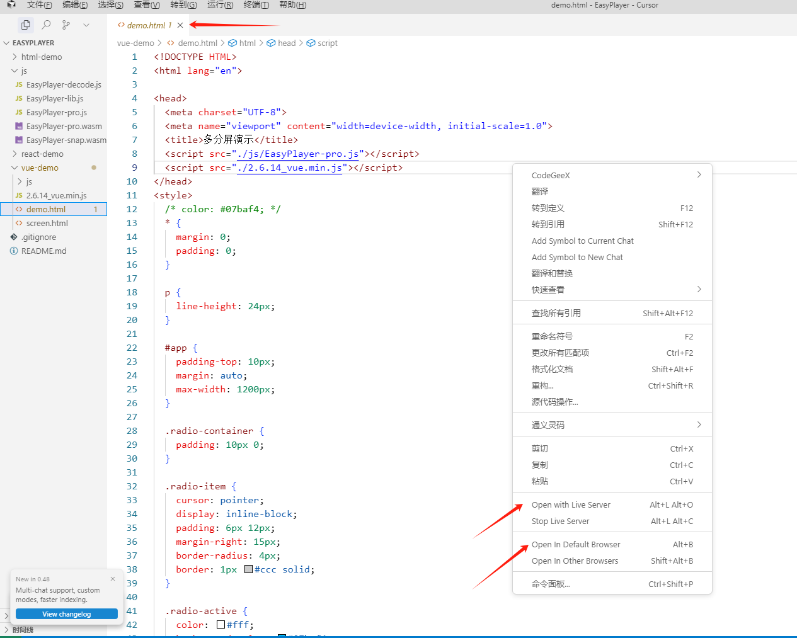Open the additional views chevron in the activity bar

pos(86,25)
